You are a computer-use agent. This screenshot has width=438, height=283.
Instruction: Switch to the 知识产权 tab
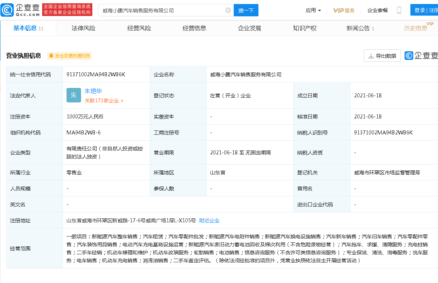click(x=305, y=28)
